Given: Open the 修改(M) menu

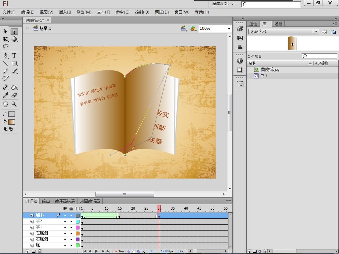Looking at the screenshot, I should (x=84, y=12).
